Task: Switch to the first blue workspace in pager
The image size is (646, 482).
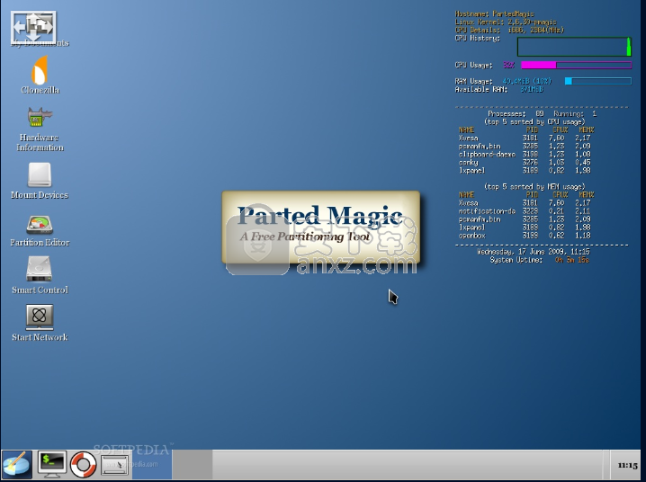Action: pos(152,464)
